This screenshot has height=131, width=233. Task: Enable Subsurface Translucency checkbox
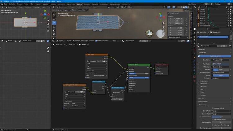pos(212,125)
